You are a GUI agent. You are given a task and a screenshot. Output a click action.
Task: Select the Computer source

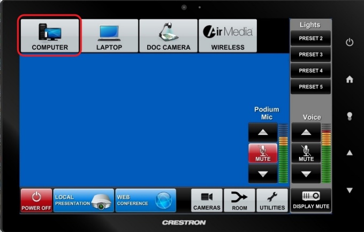[x=50, y=35]
